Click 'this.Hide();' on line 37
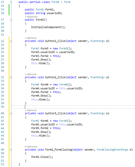Viewport: 135px width, 167px height. 40,100
